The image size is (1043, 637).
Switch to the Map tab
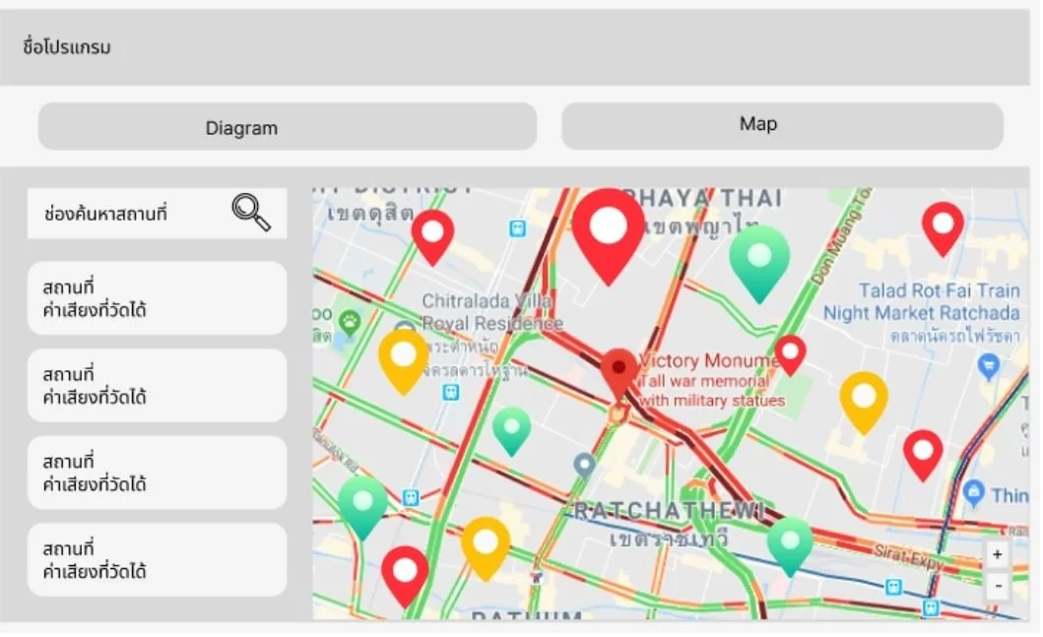coord(782,126)
